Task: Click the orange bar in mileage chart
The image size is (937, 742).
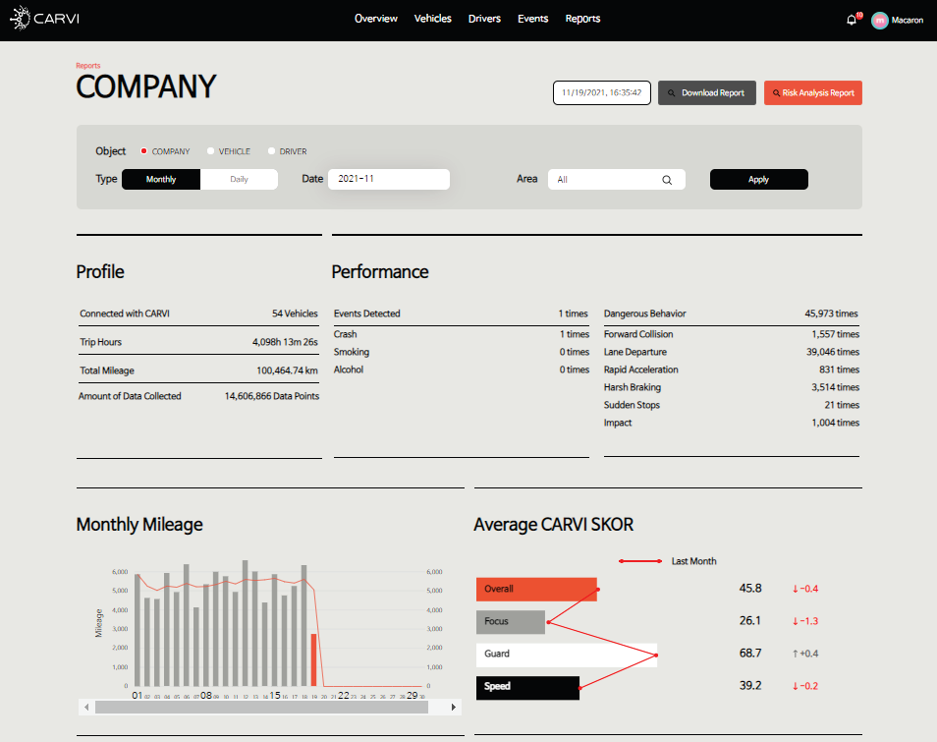Action: tap(313, 660)
